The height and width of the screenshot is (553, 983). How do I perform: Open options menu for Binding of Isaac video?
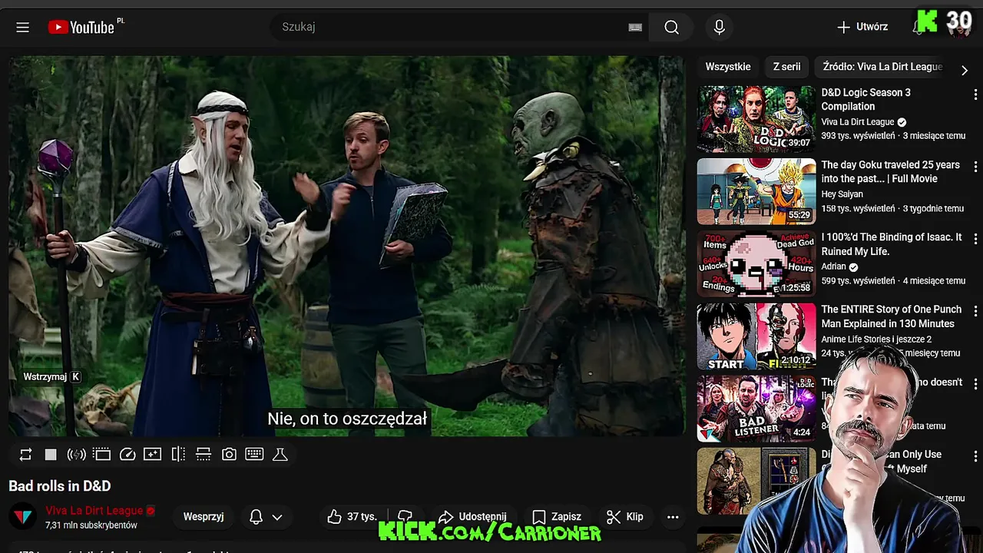[975, 239]
